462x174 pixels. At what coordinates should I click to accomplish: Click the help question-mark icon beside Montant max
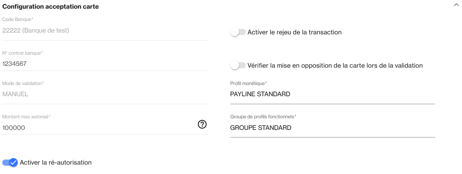(x=202, y=124)
